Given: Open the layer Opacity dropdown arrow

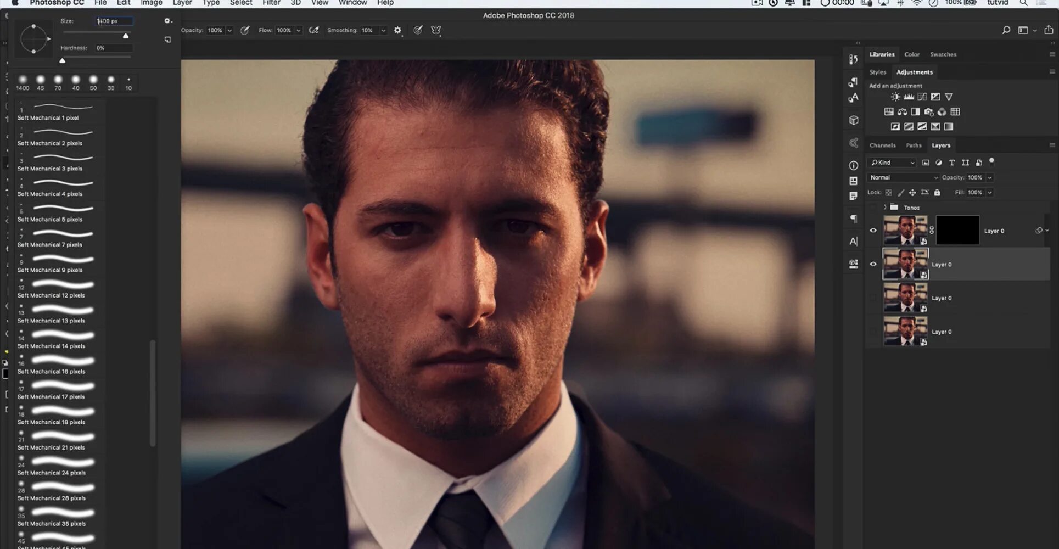Looking at the screenshot, I should point(990,178).
